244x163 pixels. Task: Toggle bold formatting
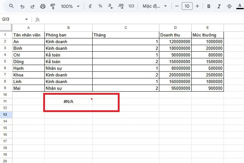point(209,6)
